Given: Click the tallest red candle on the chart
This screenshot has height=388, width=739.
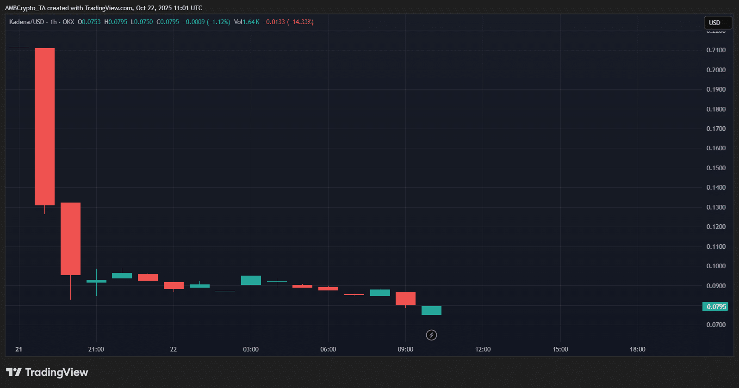Looking at the screenshot, I should (x=44, y=126).
